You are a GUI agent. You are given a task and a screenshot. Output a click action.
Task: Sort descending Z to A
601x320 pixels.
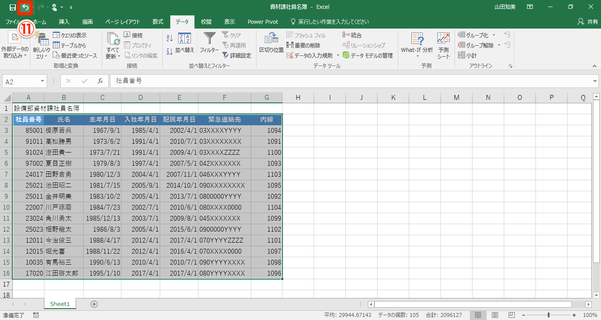169,51
